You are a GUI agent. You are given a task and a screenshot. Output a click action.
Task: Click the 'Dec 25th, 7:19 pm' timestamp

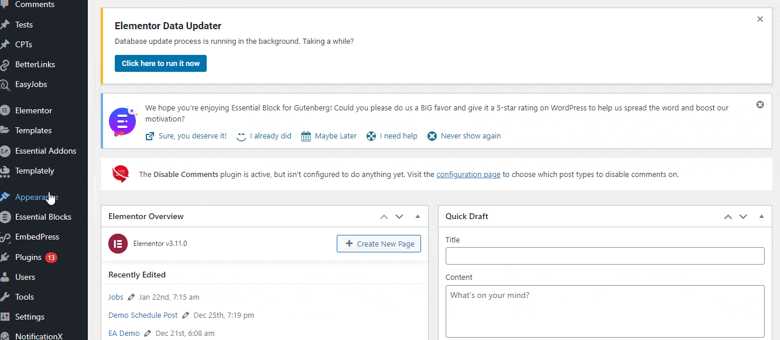pos(224,315)
